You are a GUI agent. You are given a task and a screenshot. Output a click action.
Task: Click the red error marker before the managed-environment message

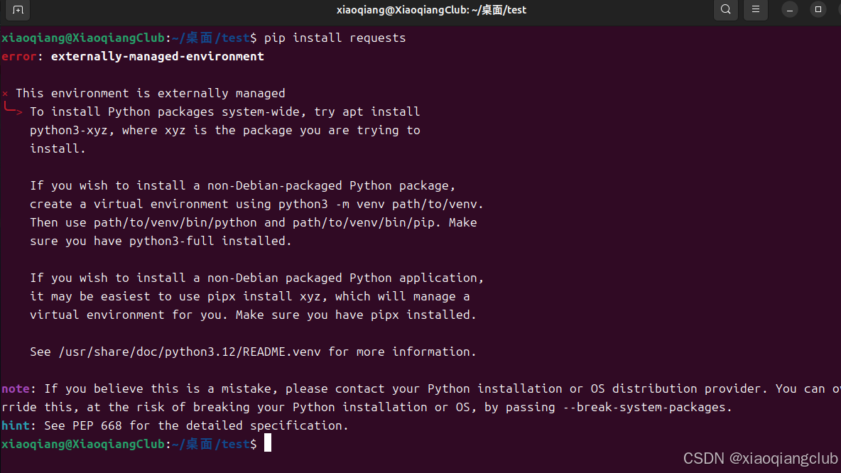[4, 92]
